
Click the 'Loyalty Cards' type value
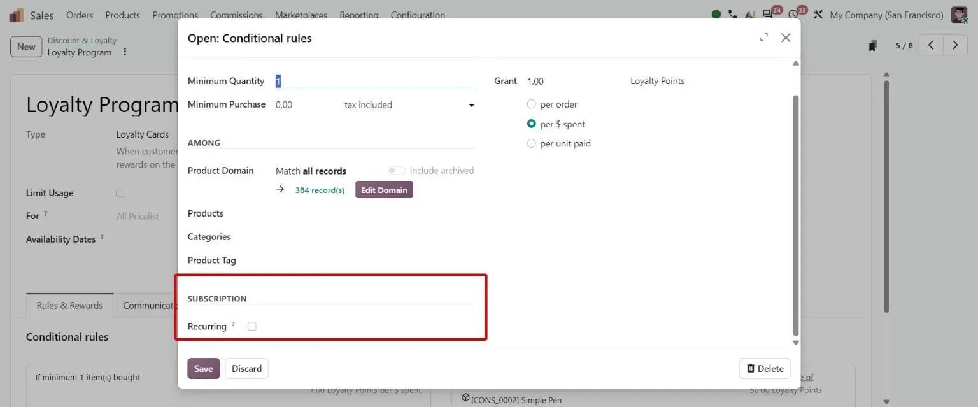pos(143,134)
